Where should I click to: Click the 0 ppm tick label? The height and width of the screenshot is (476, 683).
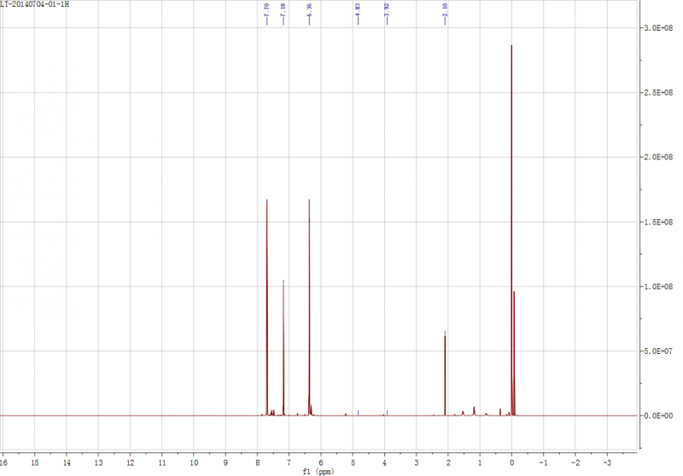[511, 463]
